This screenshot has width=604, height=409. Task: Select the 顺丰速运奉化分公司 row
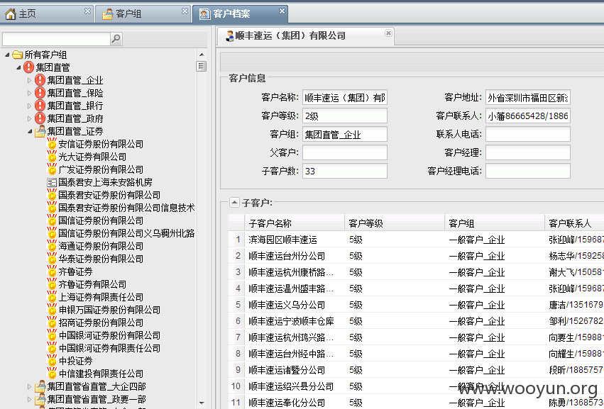(416, 403)
